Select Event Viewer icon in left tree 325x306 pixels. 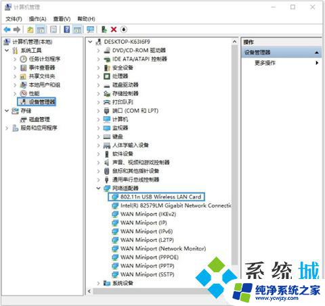(23, 68)
